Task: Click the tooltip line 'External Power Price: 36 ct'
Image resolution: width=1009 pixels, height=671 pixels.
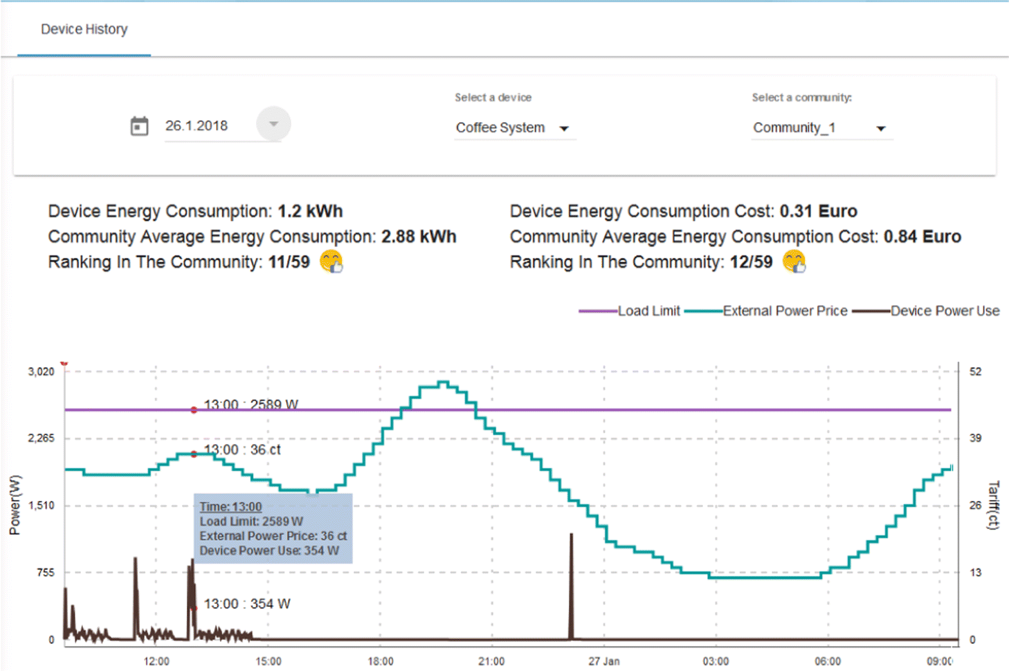Action: 273,536
